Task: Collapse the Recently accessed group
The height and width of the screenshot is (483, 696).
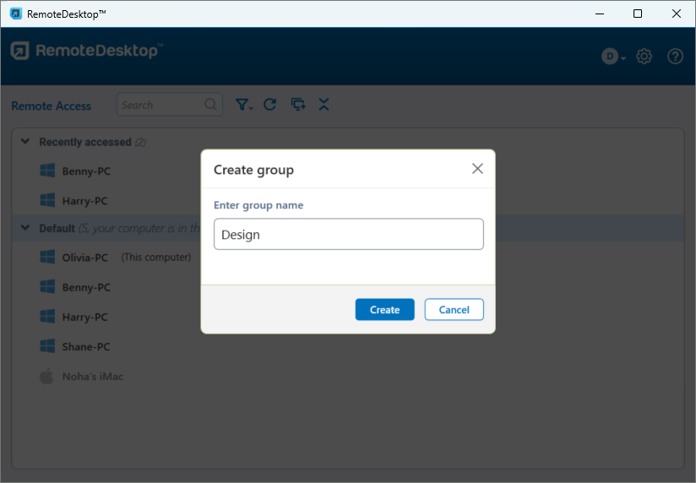Action: (25, 142)
